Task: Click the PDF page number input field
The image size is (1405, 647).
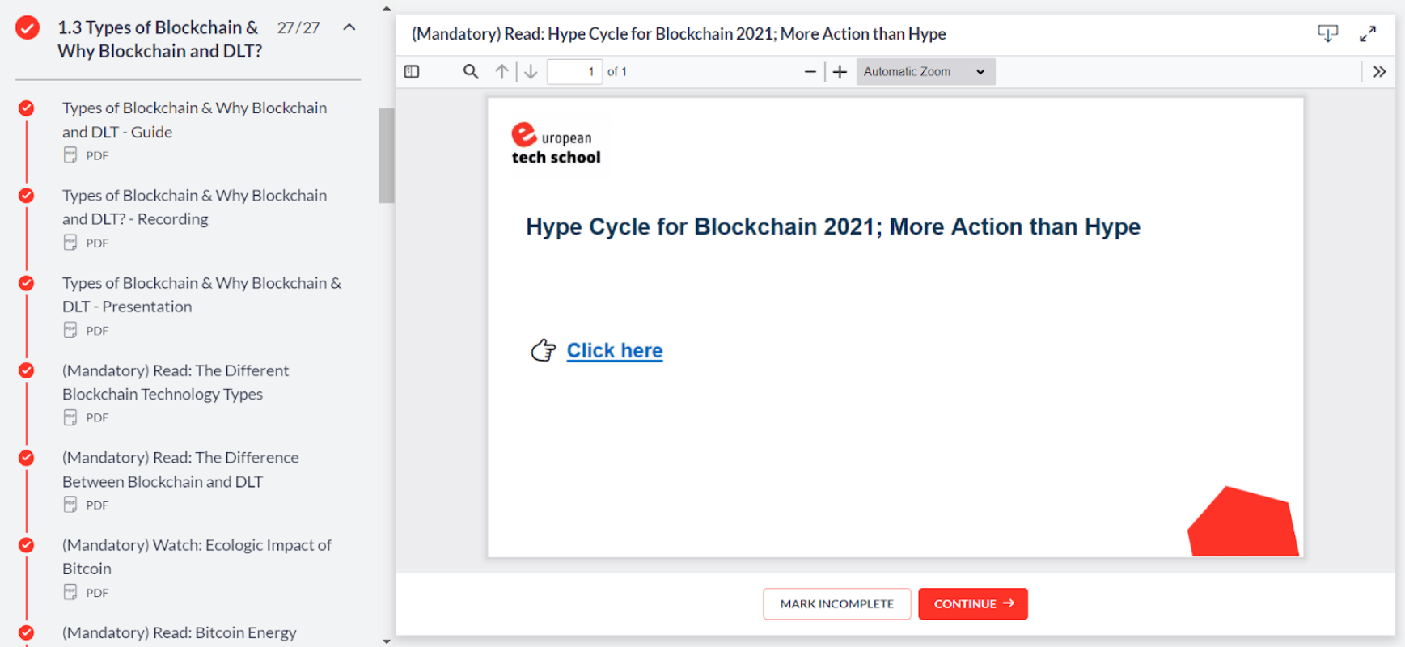Action: click(x=574, y=72)
